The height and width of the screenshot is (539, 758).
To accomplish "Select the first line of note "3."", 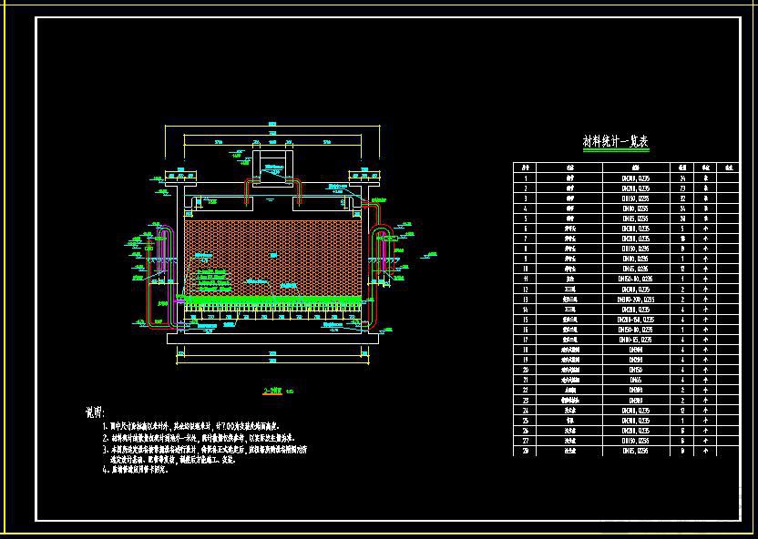I will point(204,450).
